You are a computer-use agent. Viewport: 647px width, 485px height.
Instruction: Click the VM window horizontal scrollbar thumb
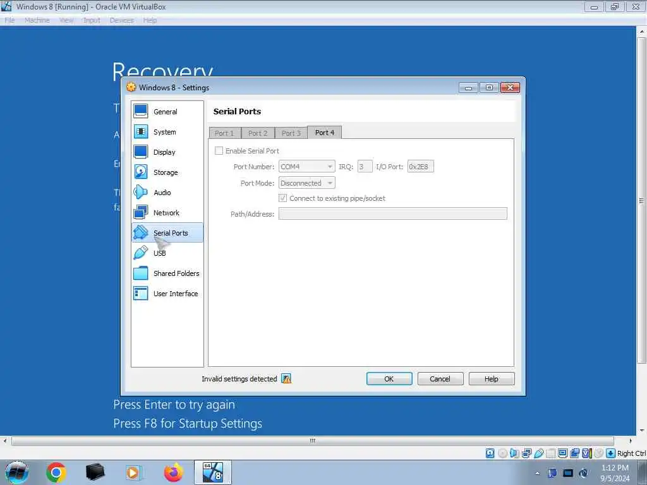(x=312, y=441)
